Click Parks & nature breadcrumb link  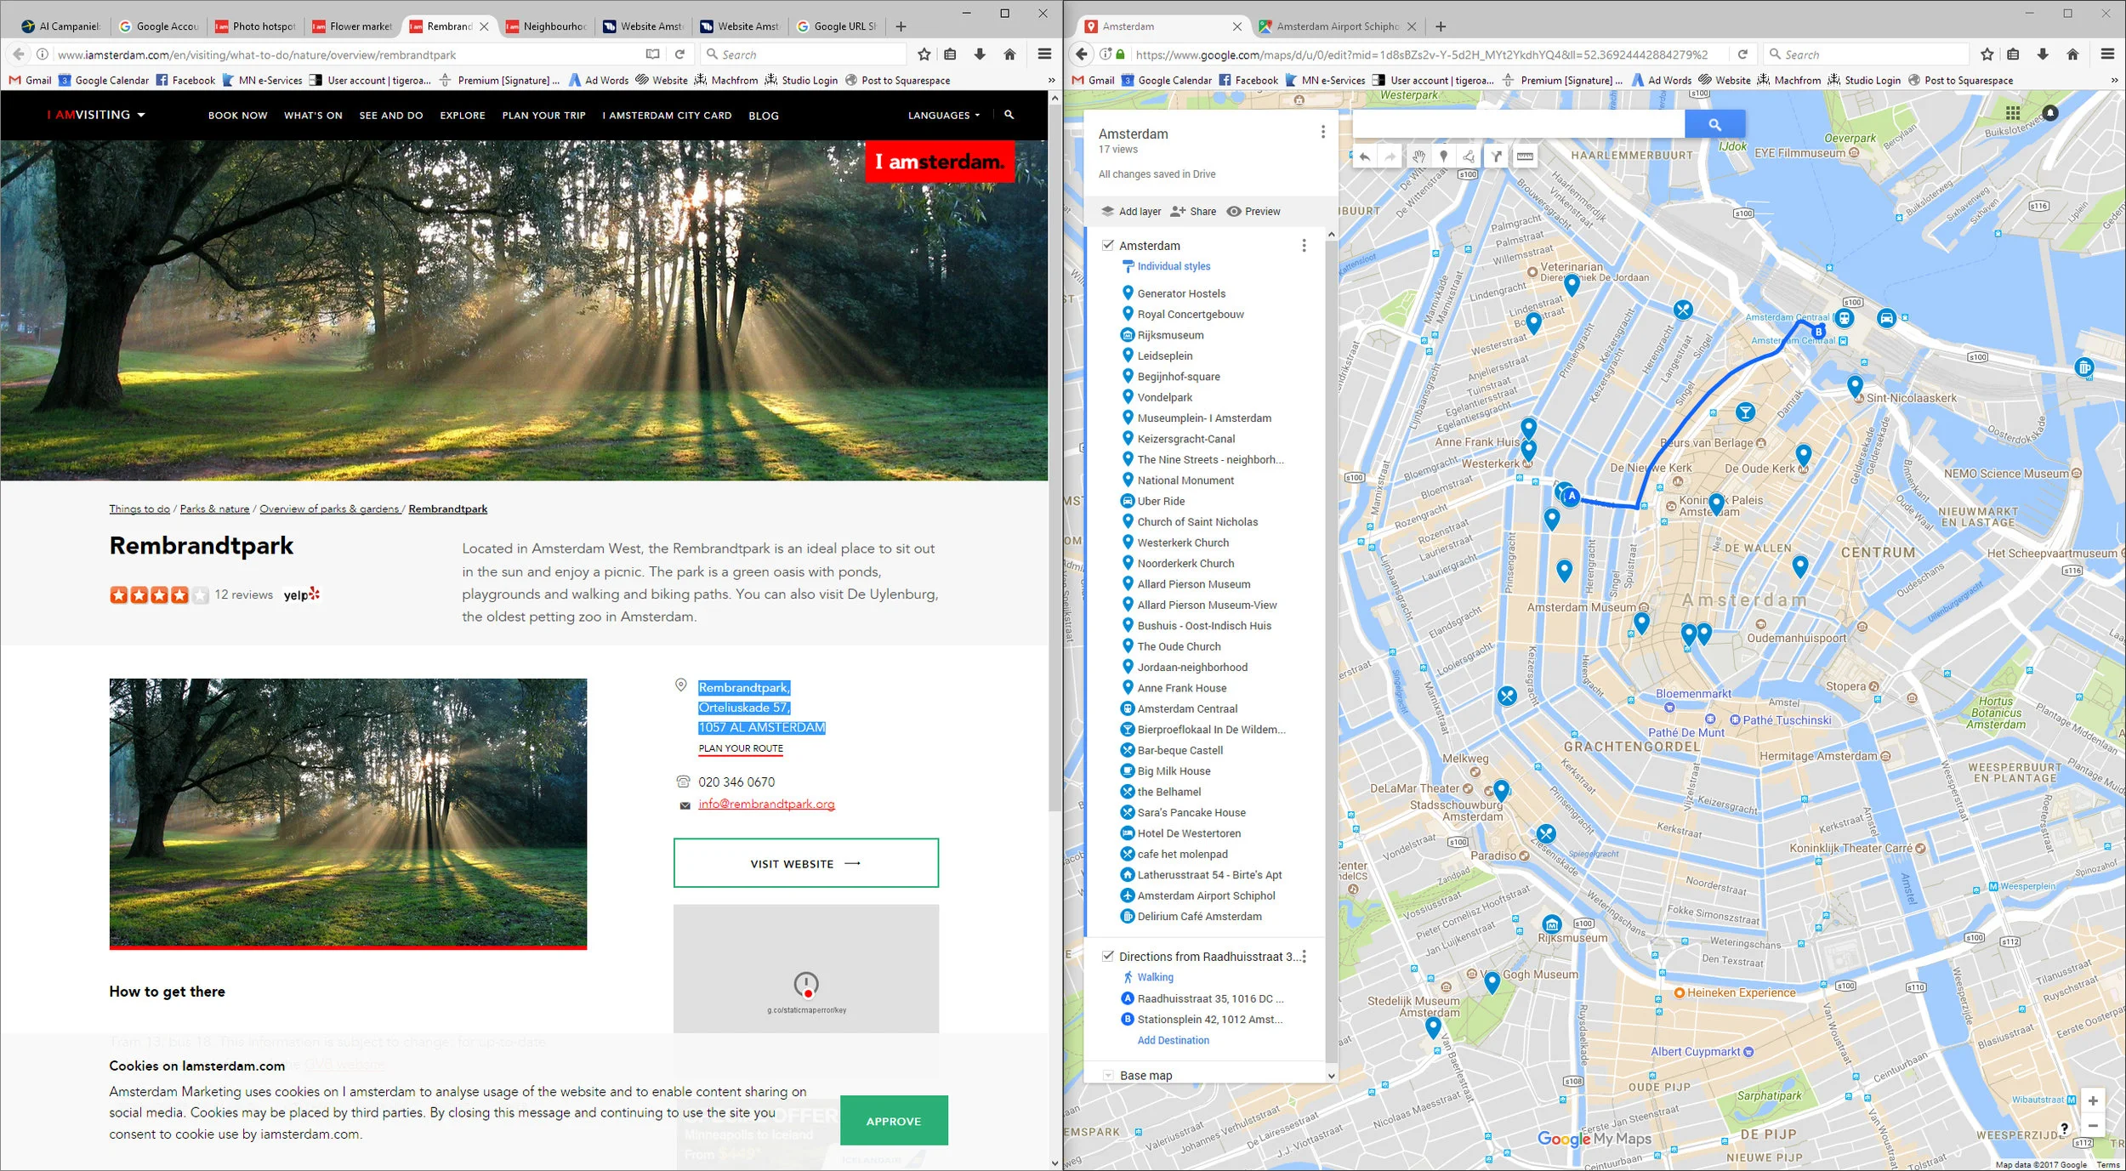click(x=214, y=509)
